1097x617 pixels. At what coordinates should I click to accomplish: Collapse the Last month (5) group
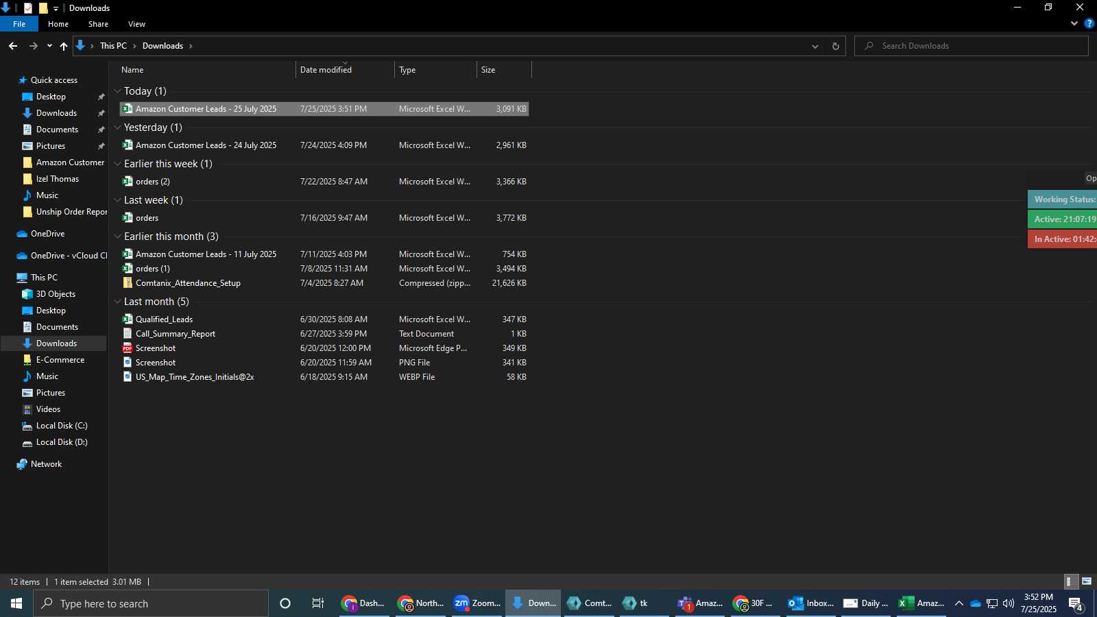point(118,302)
